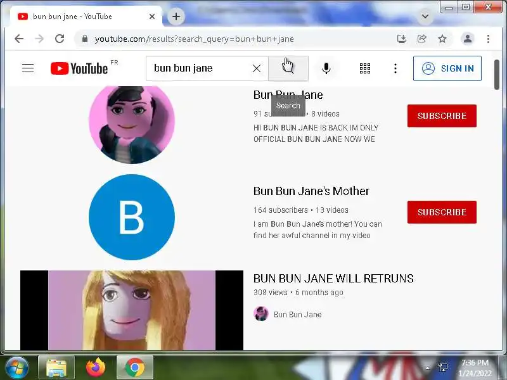This screenshot has height=380, width=507.
Task: Open the Windows Start menu
Action: 17,367
